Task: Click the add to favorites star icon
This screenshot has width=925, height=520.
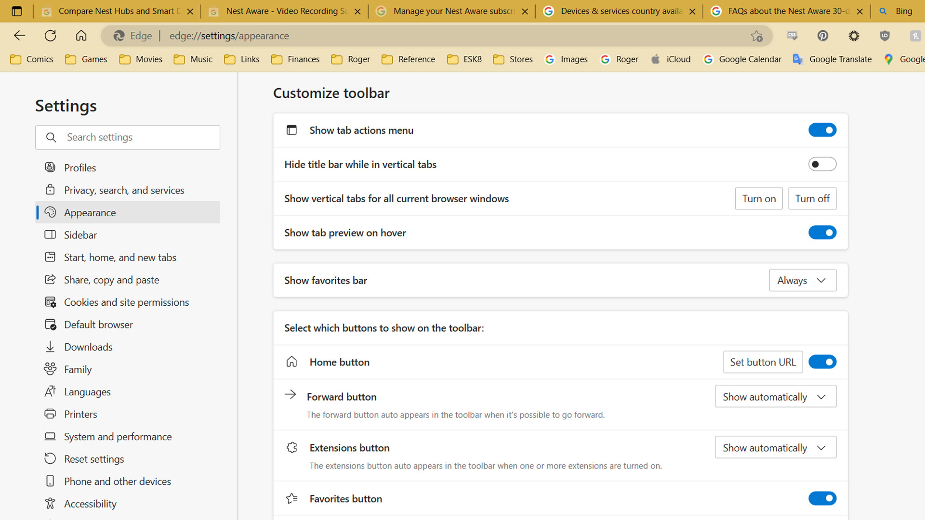Action: tap(756, 36)
